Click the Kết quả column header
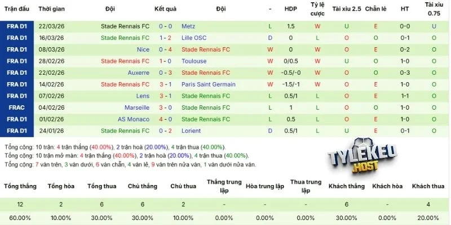 [x=165, y=10]
